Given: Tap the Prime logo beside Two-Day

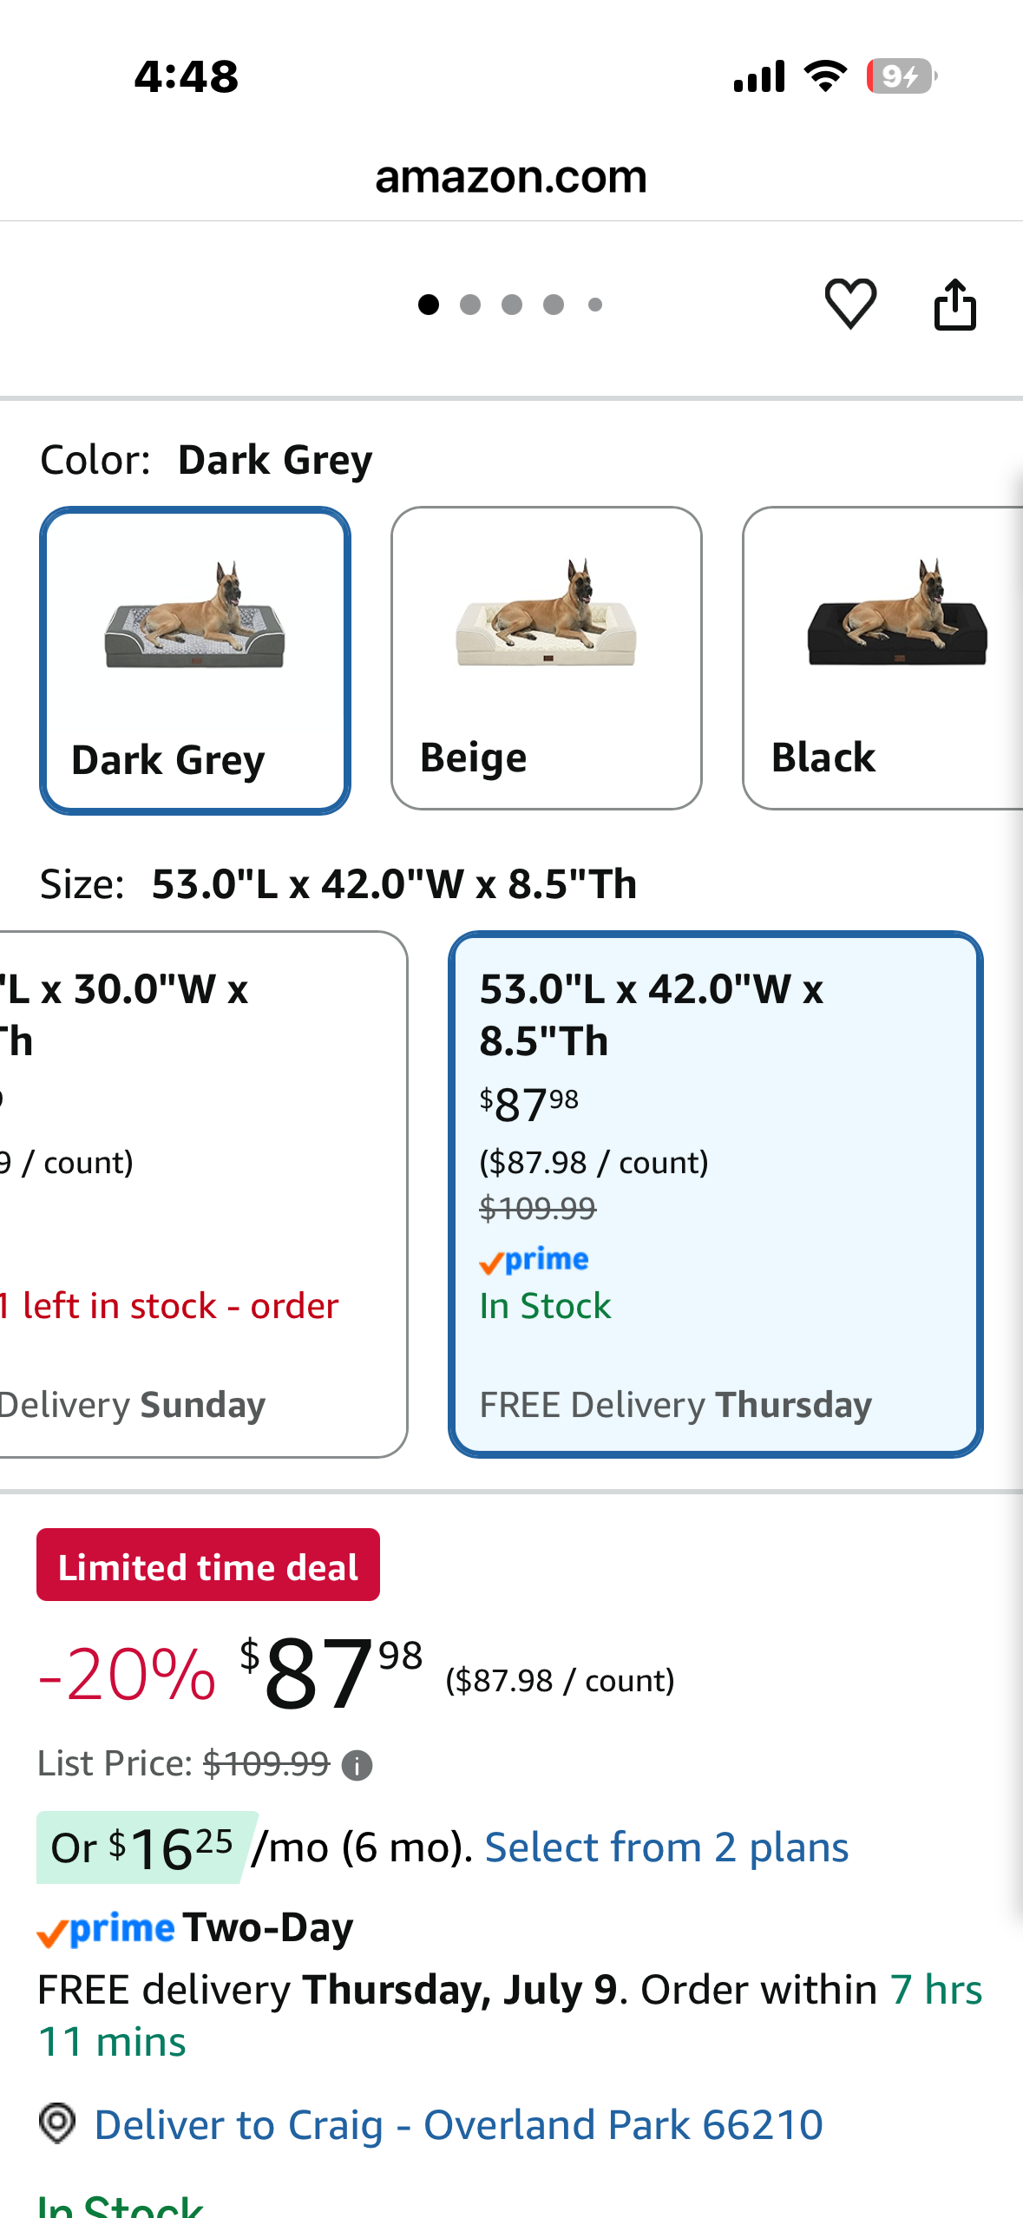Looking at the screenshot, I should click(106, 1930).
